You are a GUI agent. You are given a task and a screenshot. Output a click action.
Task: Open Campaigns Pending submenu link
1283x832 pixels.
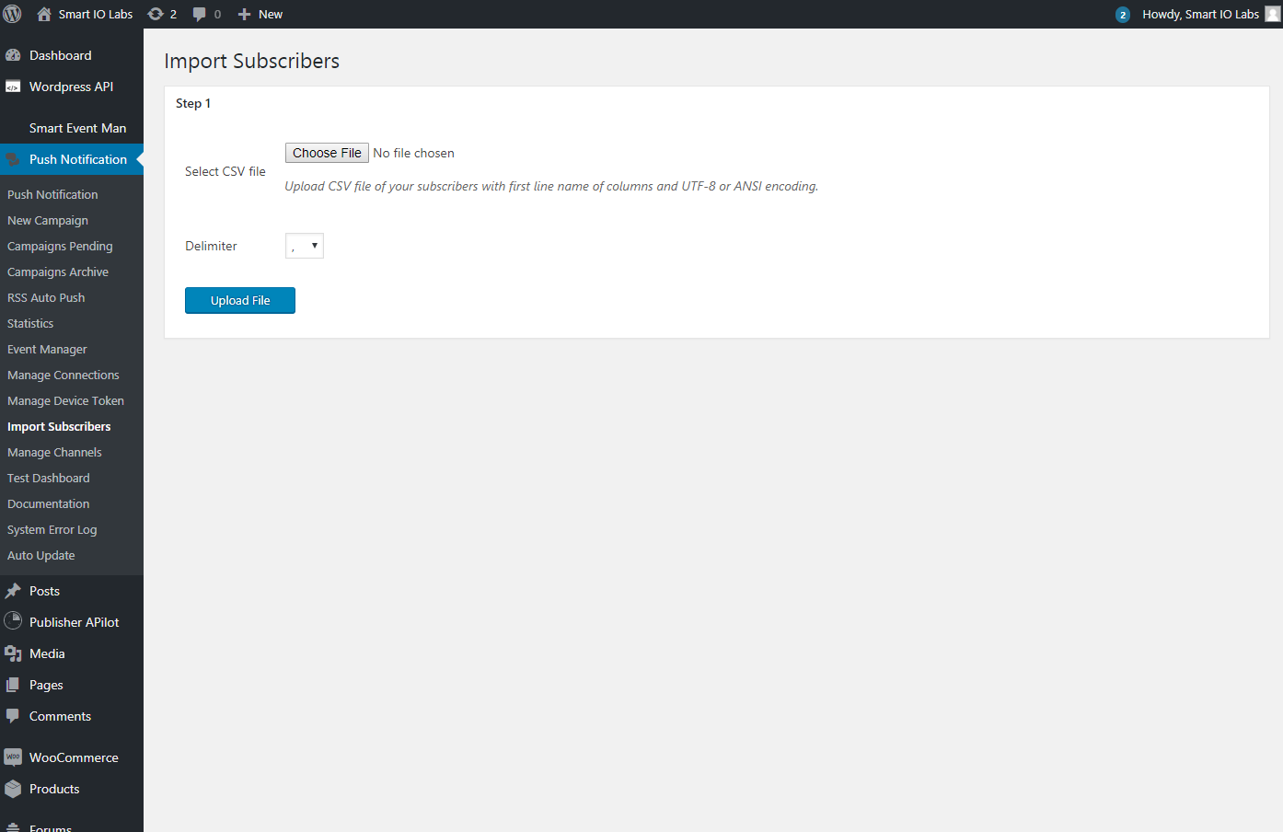pyautogui.click(x=60, y=247)
